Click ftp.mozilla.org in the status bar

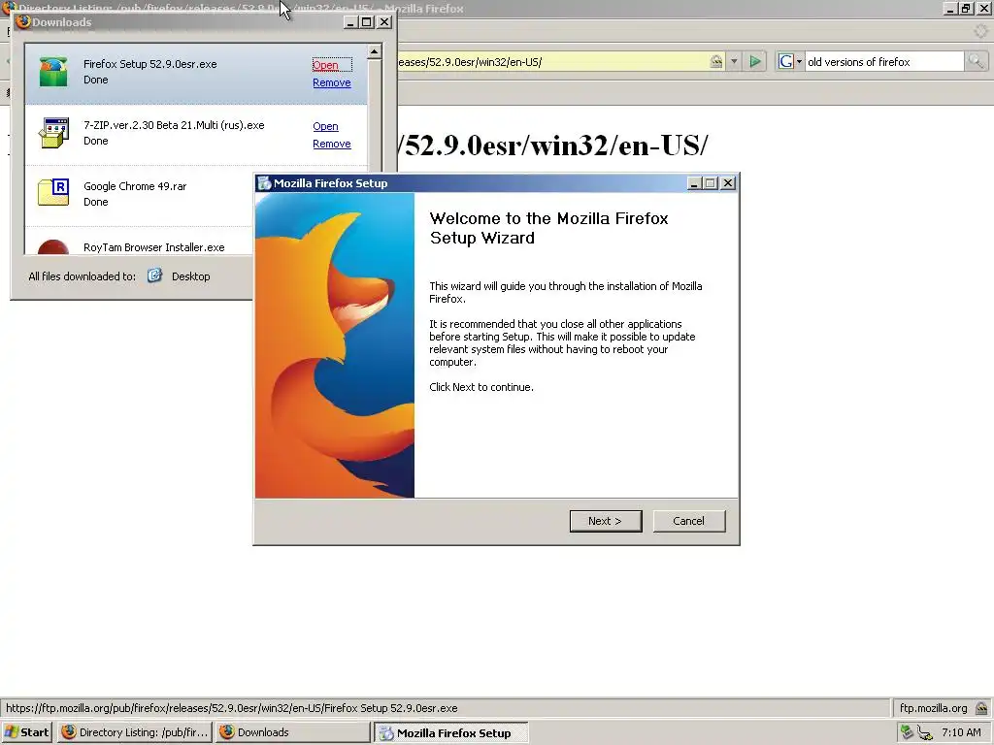pyautogui.click(x=933, y=708)
